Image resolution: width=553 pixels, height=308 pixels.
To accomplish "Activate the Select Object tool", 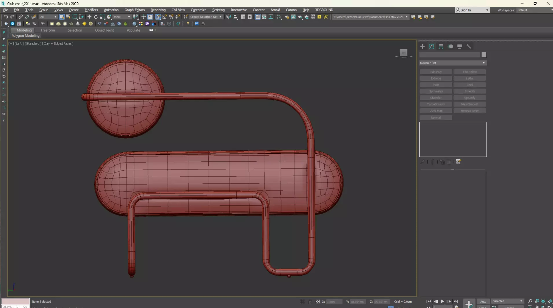I will (x=62, y=17).
